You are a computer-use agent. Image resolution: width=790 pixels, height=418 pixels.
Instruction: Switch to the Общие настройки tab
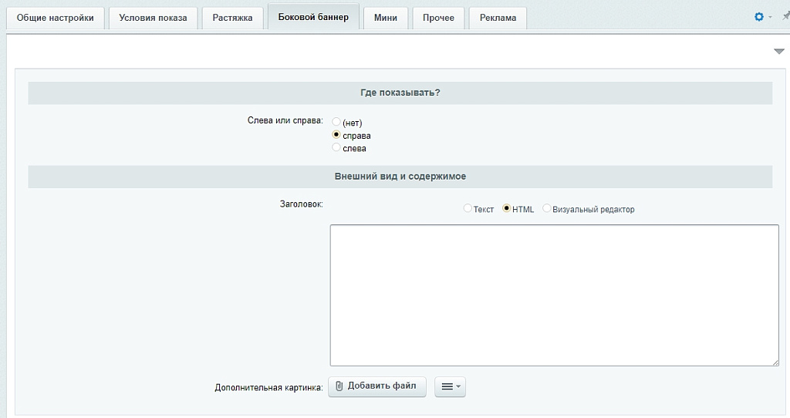tap(56, 18)
